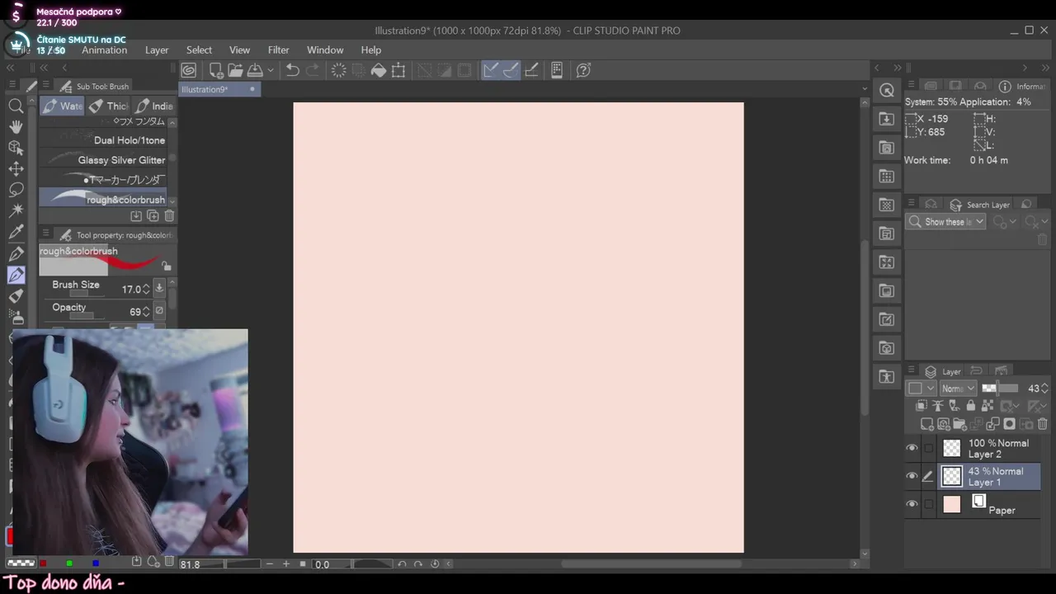Hide Layer 2 using eye icon
Image resolution: width=1056 pixels, height=594 pixels.
912,448
